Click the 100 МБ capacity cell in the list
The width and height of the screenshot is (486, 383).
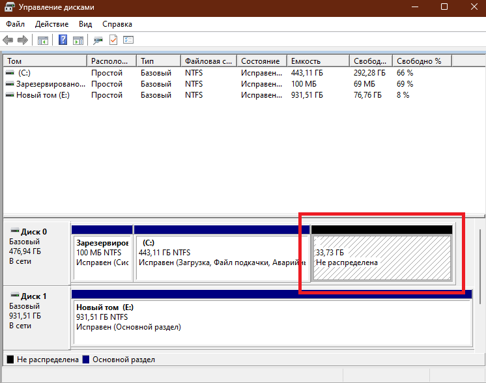point(304,84)
